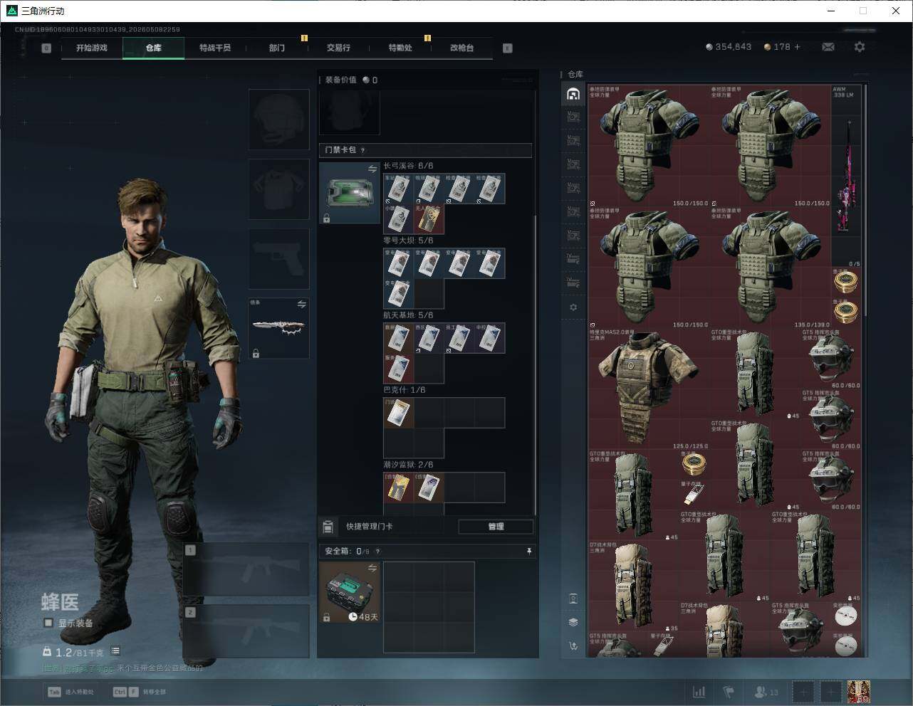Click the 长弓溪谷: 6/6 section label

(x=408, y=166)
